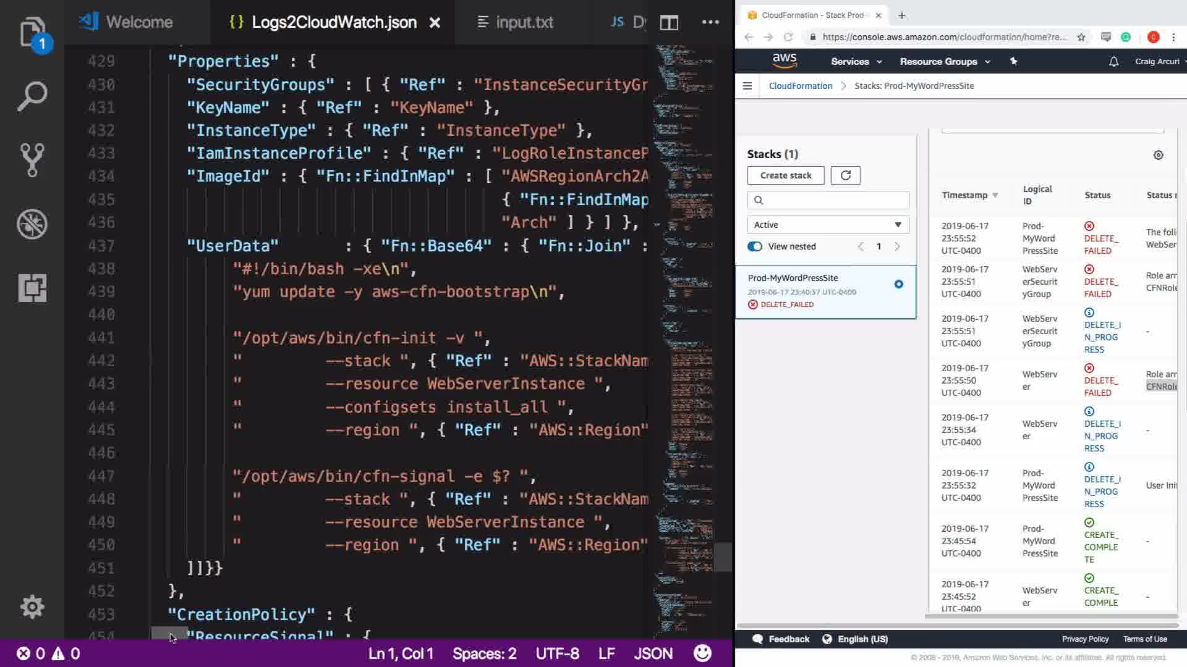Image resolution: width=1187 pixels, height=667 pixels.
Task: Open events table settings gear
Action: [x=1158, y=155]
